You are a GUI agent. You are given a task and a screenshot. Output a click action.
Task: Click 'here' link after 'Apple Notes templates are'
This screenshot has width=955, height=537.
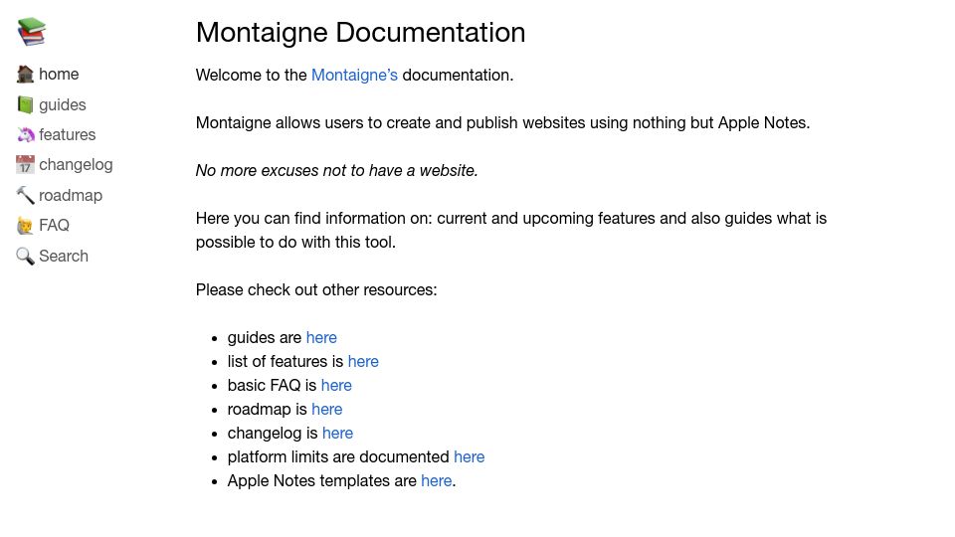(436, 480)
